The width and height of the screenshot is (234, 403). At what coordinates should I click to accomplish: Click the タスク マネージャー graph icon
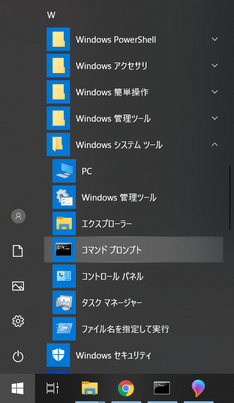point(64,302)
